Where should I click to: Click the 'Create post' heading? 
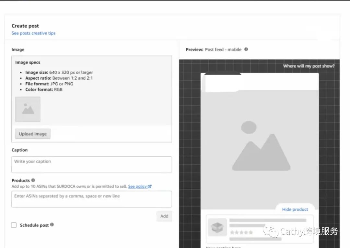click(25, 26)
